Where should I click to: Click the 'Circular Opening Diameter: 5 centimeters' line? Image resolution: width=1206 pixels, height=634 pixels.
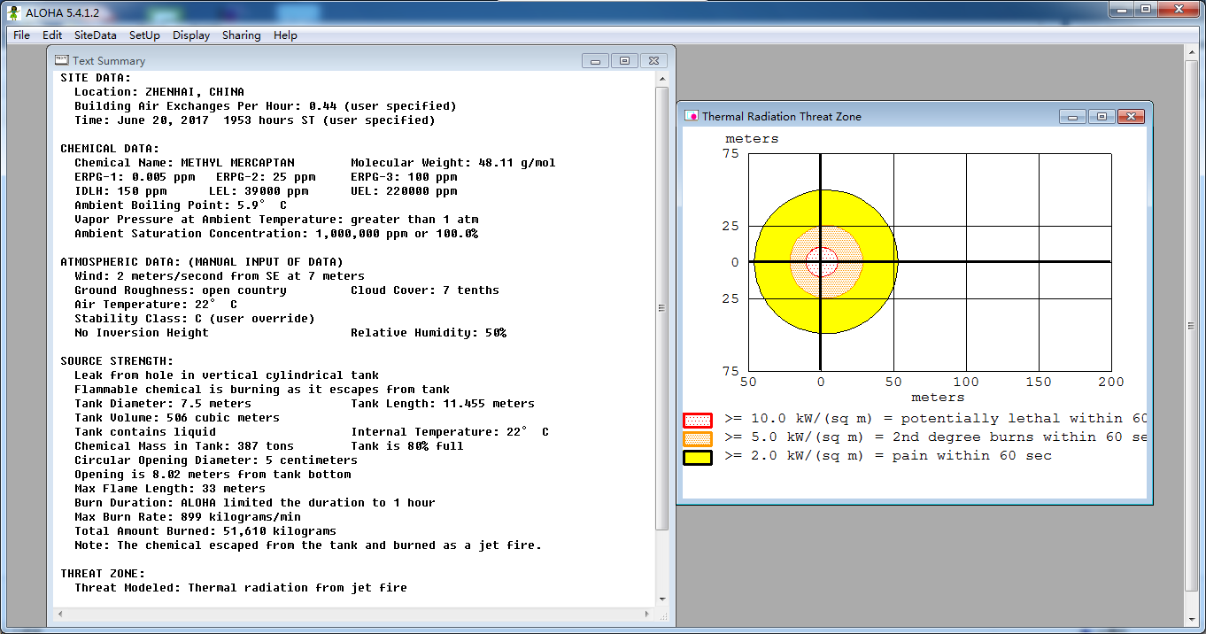216,460
